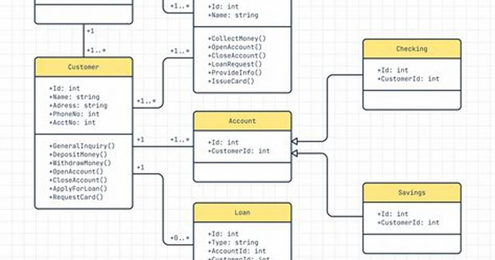The width and height of the screenshot is (495, 260).
Task: Select Checking's inheritance arrowhead at Account
Action: (x=294, y=141)
